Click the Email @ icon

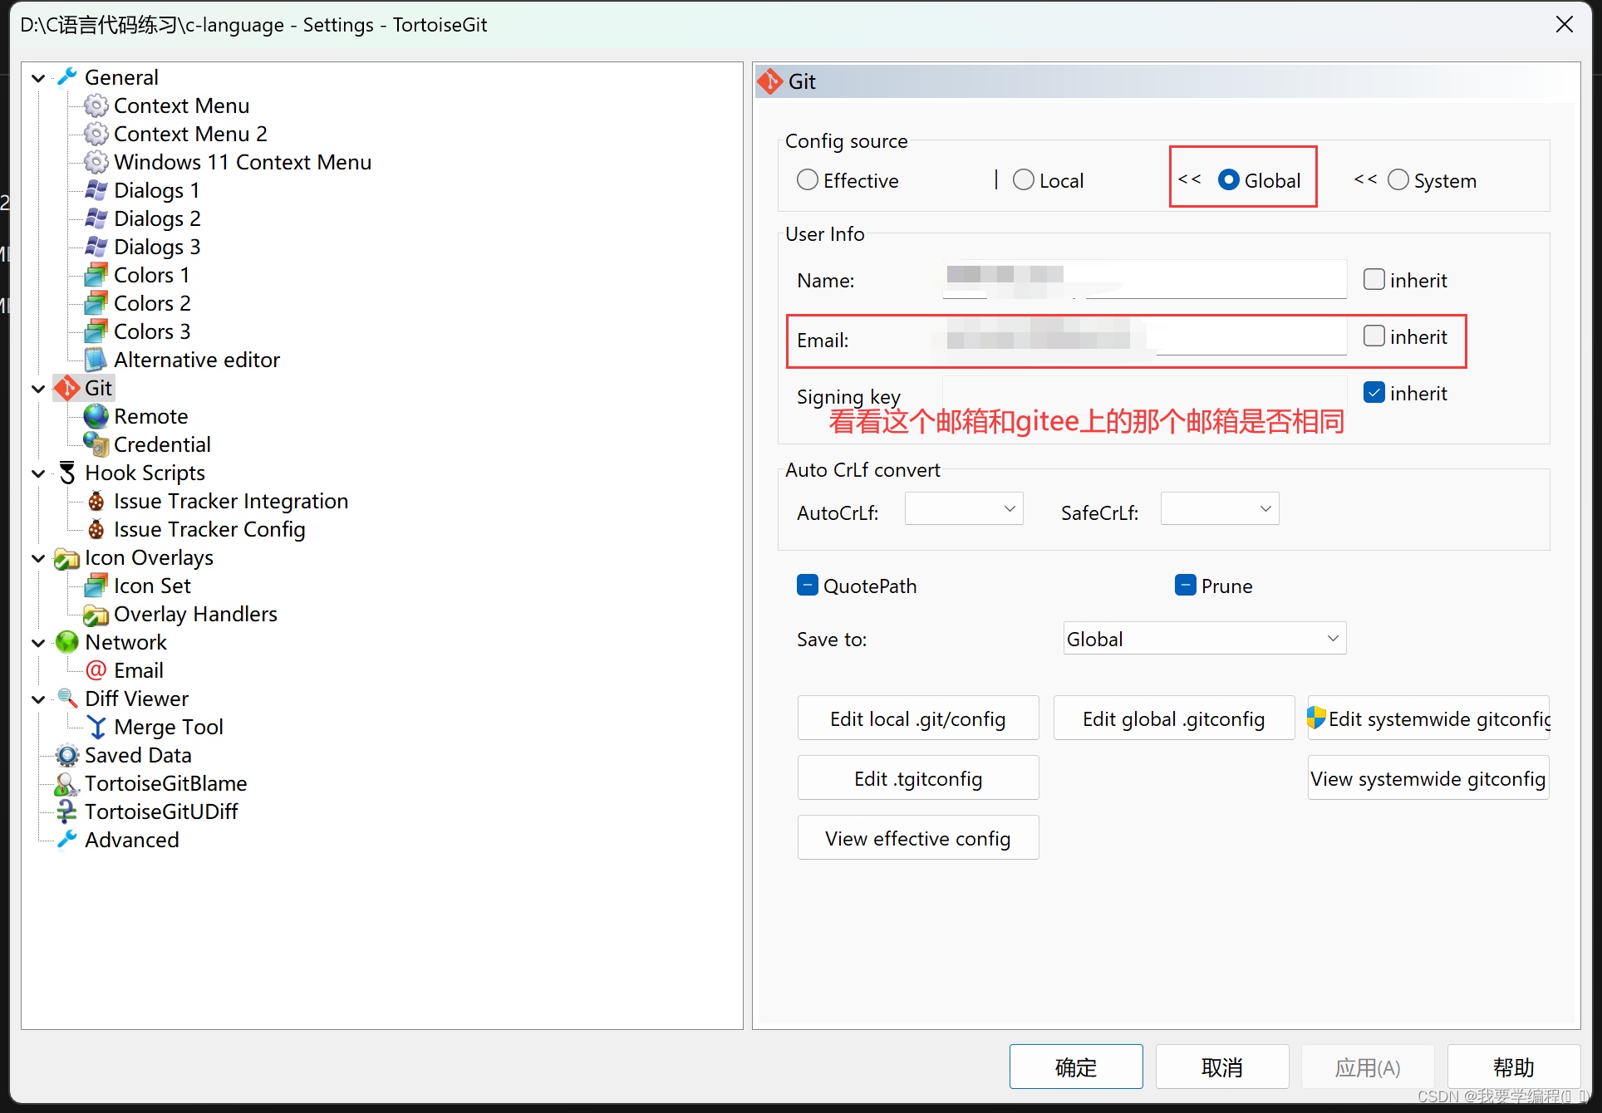[96, 670]
